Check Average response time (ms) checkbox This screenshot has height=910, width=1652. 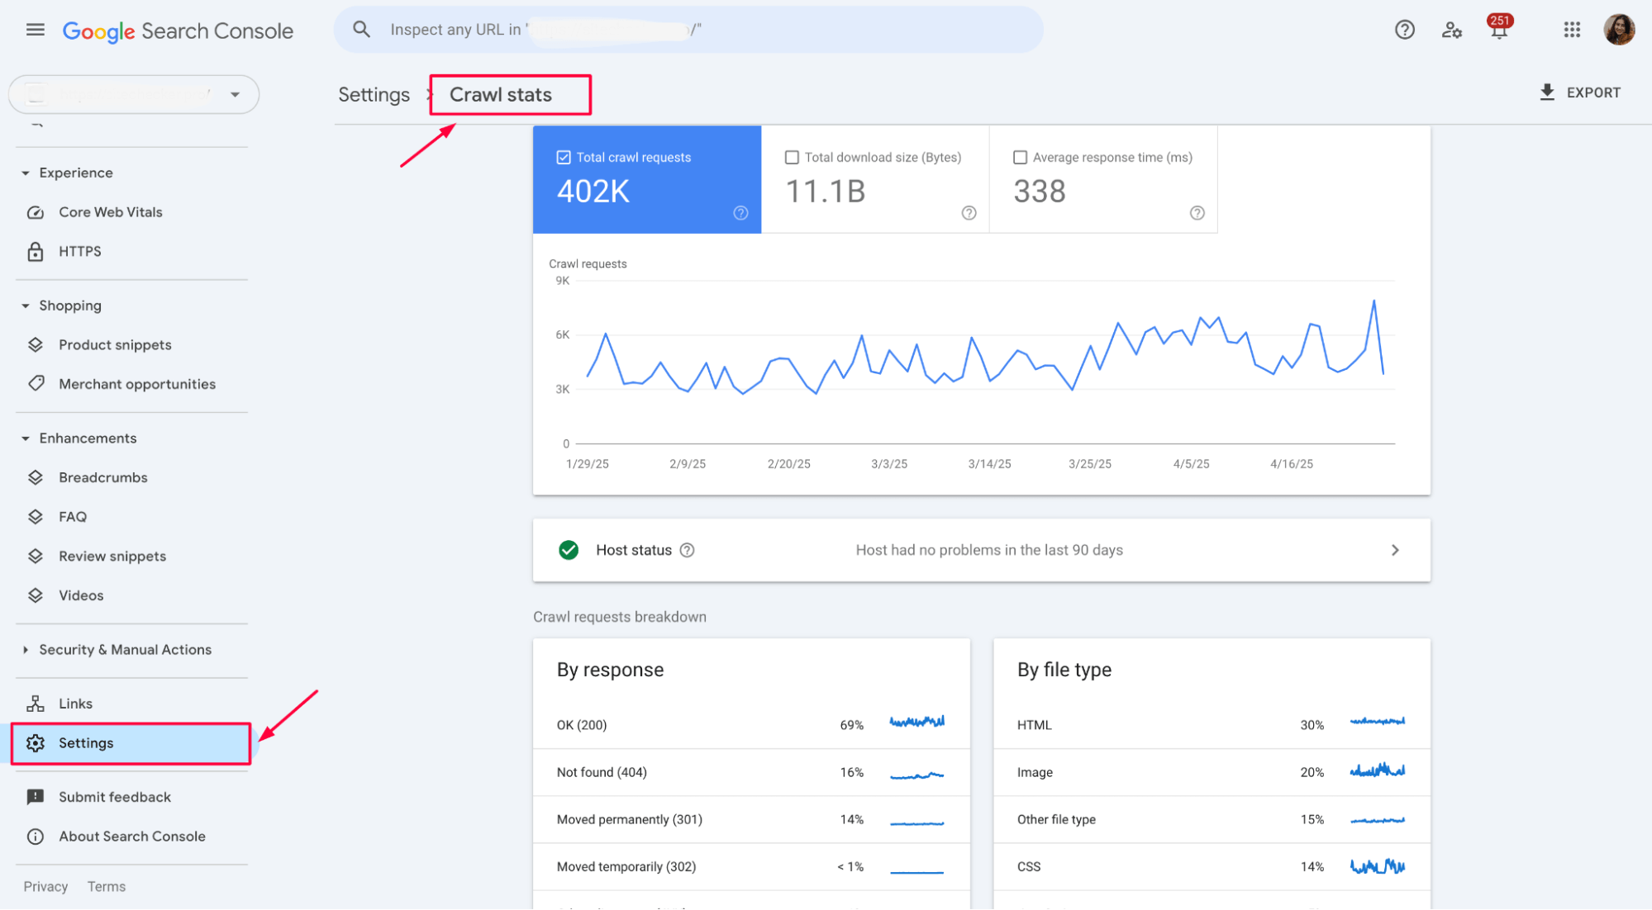tap(1021, 157)
